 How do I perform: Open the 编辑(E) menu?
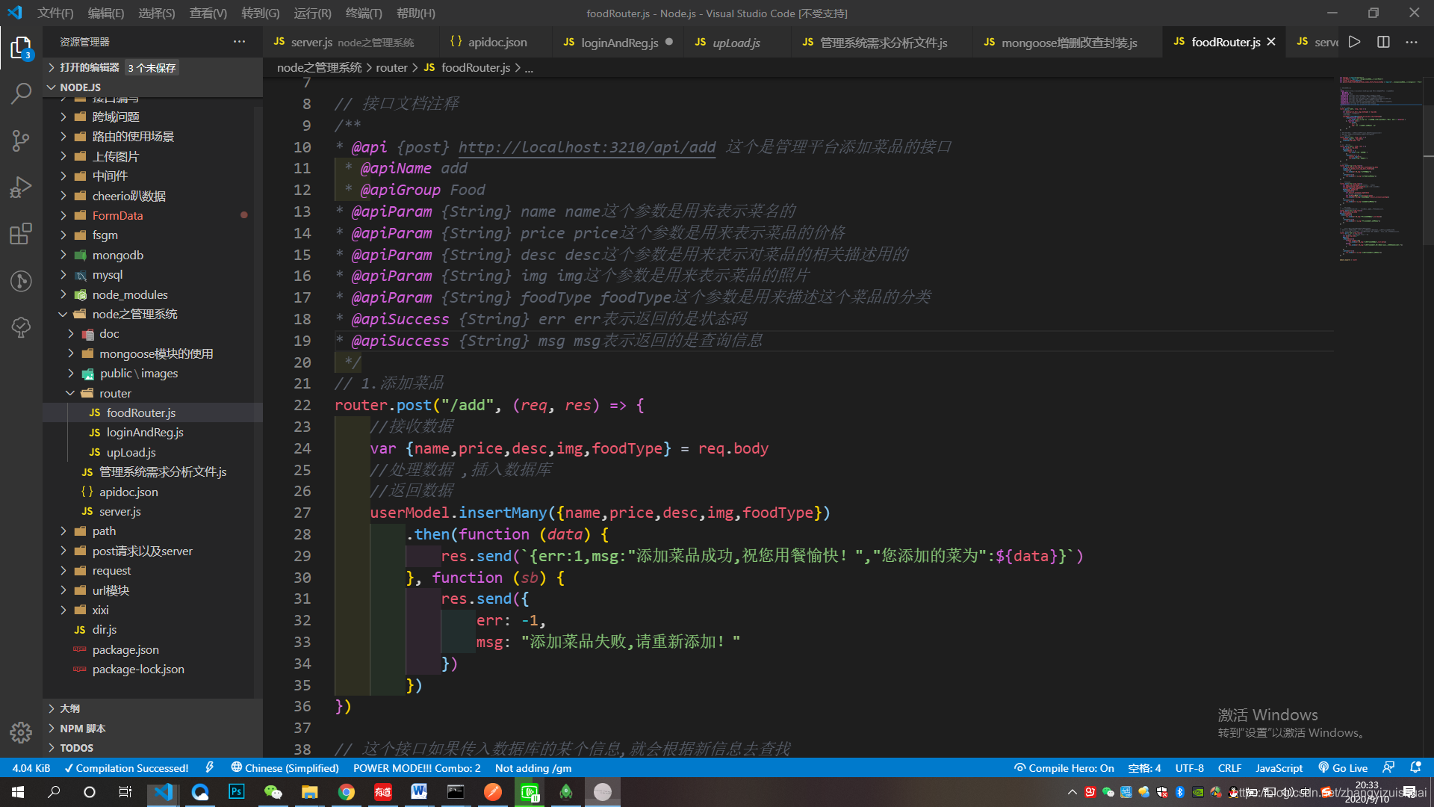click(105, 13)
